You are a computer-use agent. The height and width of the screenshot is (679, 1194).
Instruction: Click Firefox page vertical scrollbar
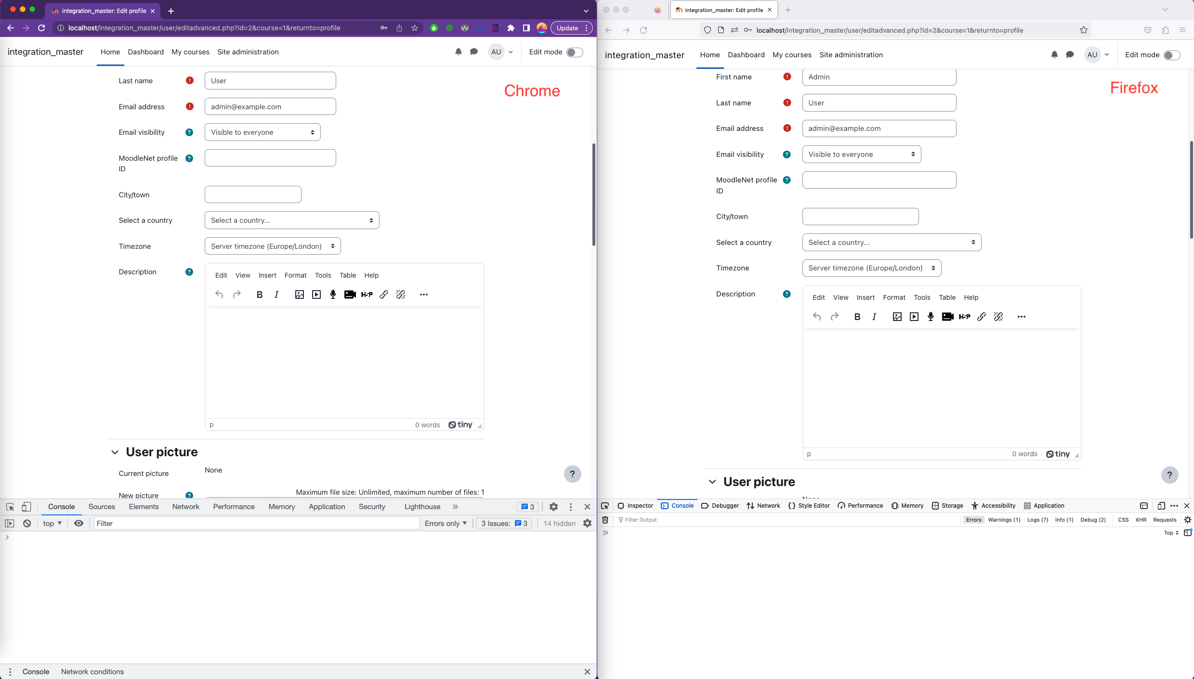(1191, 190)
